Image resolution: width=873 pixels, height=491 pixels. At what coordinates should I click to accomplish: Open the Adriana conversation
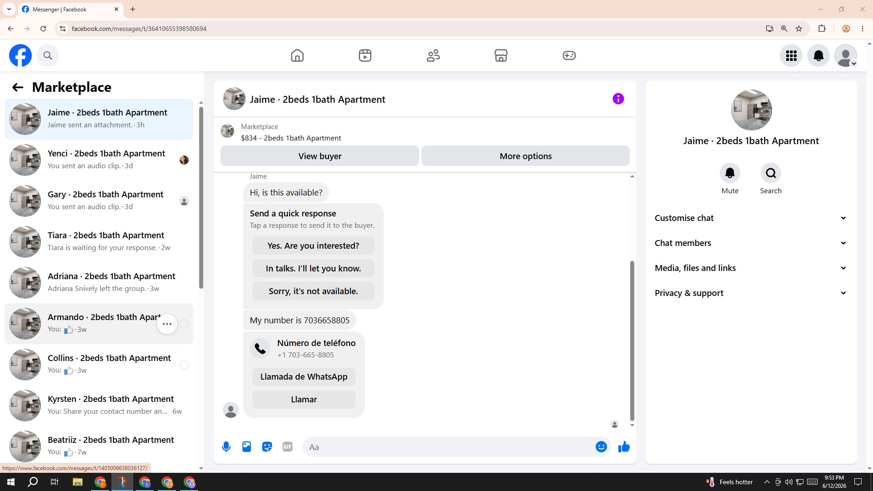99,283
